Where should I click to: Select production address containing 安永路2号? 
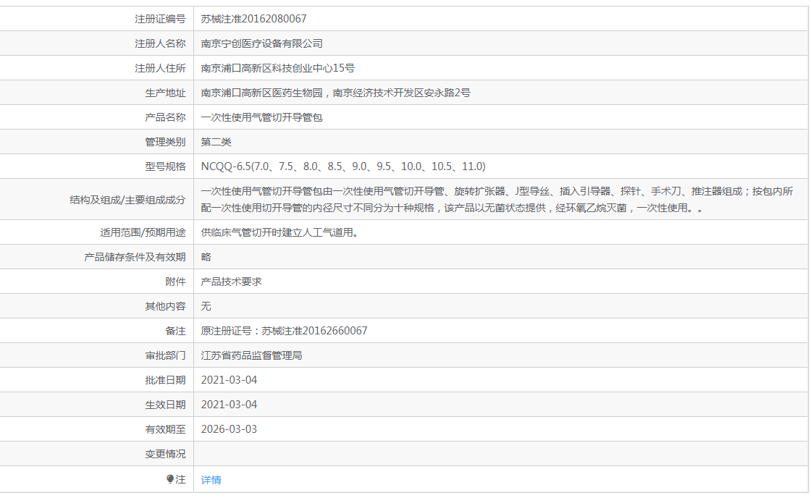[x=336, y=93]
